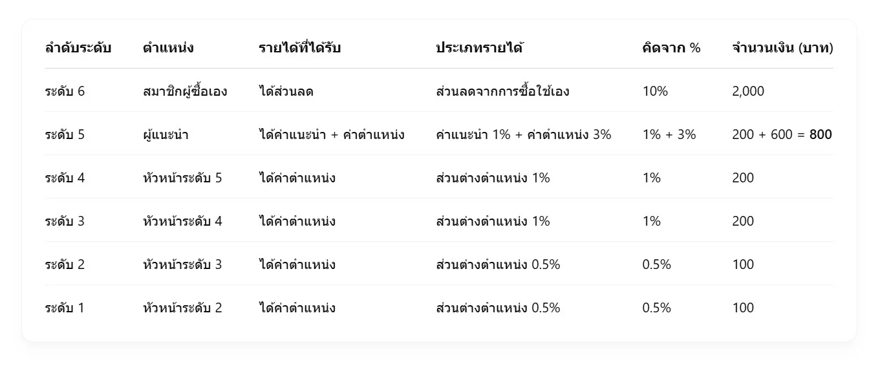Select the 'ระดับ 1' level cell
The image size is (880, 366).
click(x=65, y=308)
